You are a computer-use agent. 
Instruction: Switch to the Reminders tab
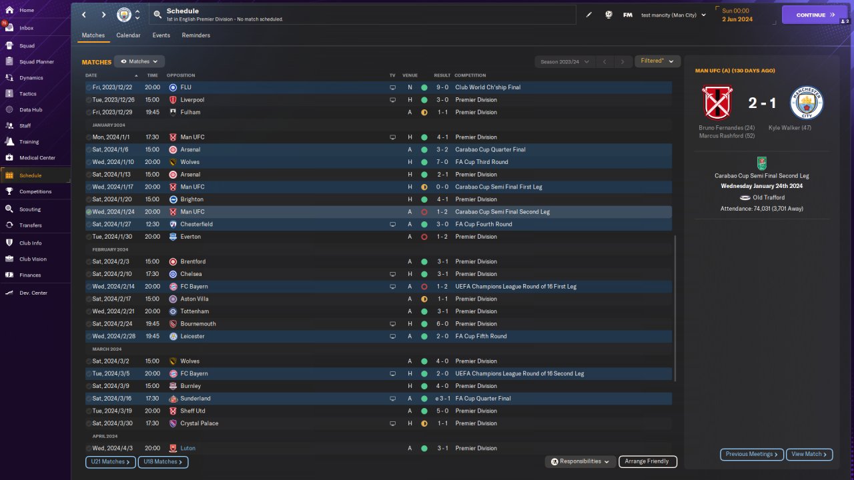point(196,35)
